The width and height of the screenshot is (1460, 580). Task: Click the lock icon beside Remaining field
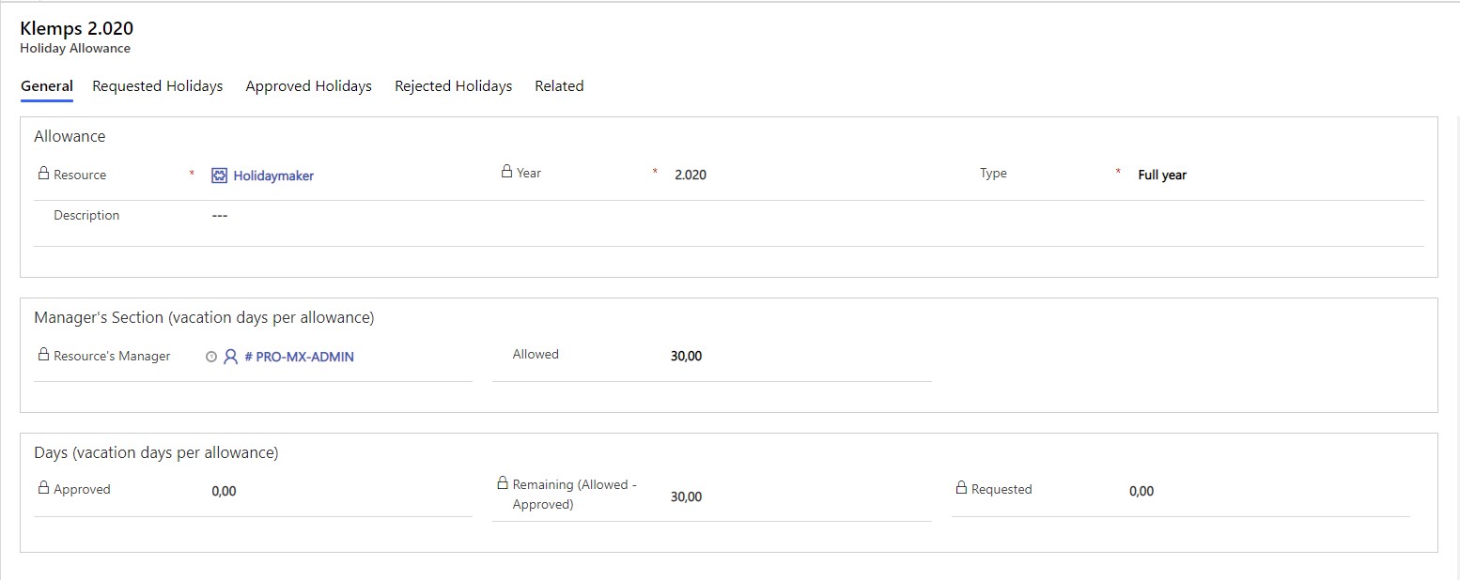click(503, 483)
